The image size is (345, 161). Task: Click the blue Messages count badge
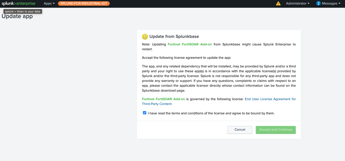point(318,3)
